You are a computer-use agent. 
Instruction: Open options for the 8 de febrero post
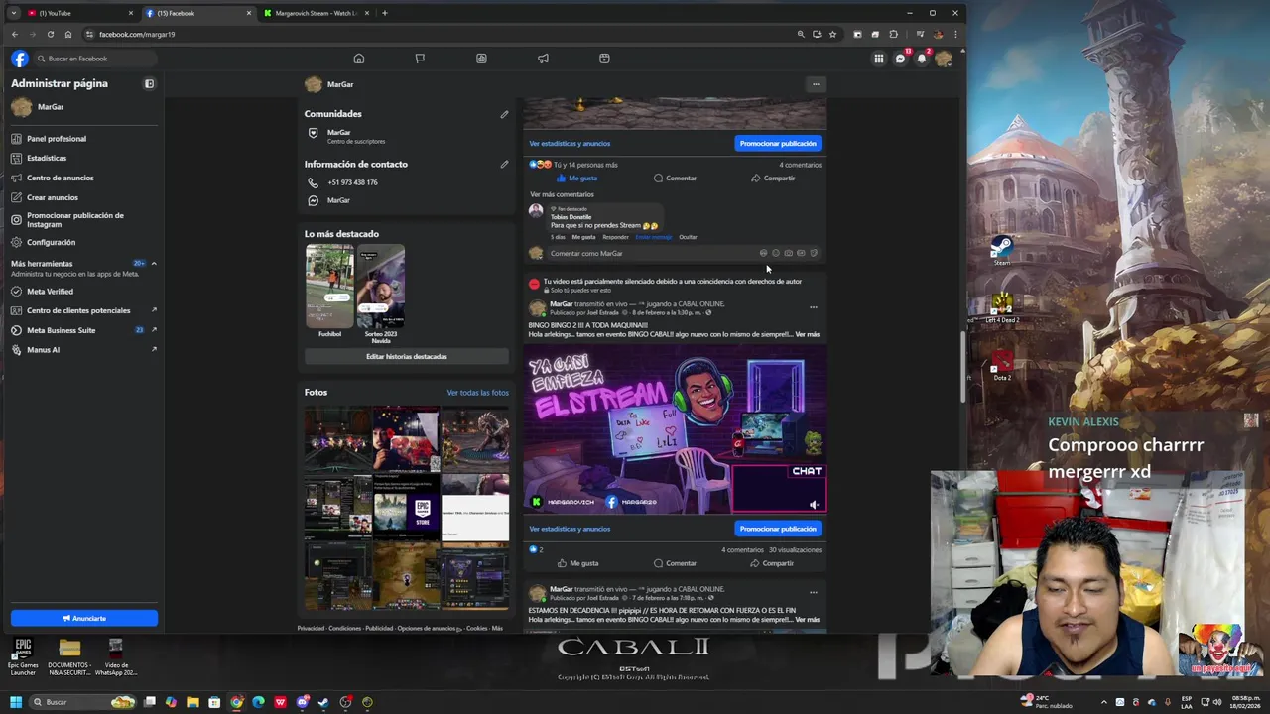tap(813, 307)
